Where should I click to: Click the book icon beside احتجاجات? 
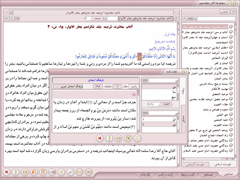231,42
